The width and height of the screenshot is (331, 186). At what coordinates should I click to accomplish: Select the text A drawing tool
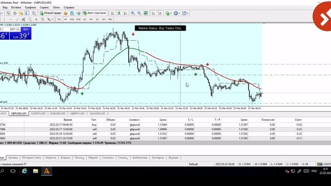tap(36, 20)
